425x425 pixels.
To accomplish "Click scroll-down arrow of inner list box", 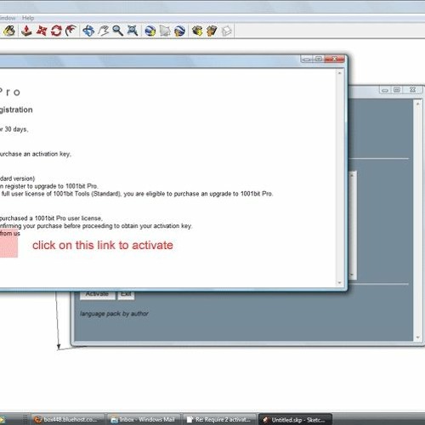I will coord(352,275).
